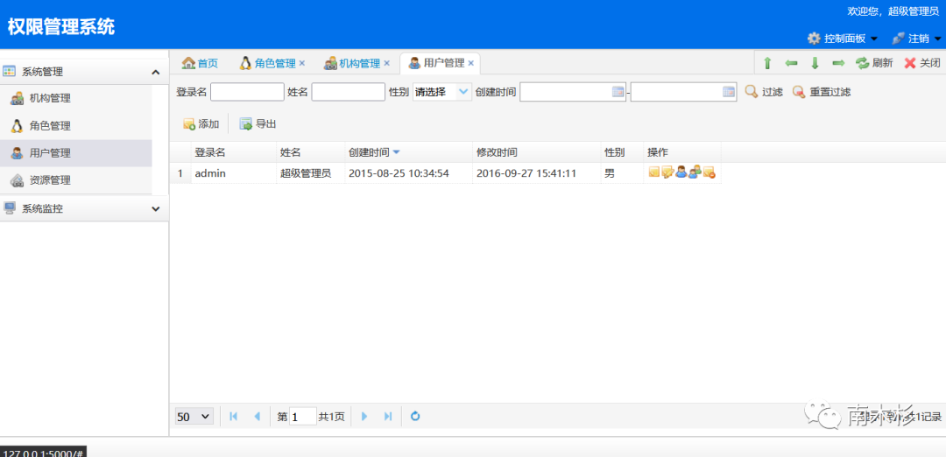Go to previous page in pager
The width and height of the screenshot is (946, 457).
(257, 416)
